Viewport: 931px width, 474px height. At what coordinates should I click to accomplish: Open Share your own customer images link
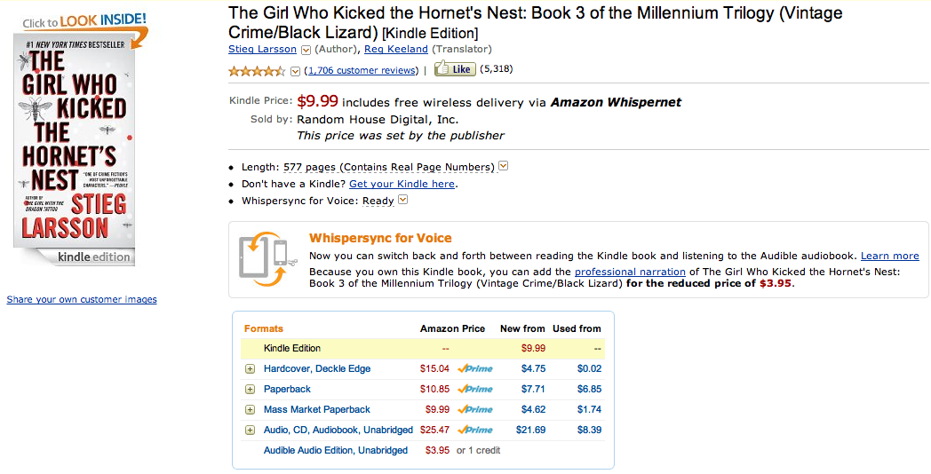82,300
